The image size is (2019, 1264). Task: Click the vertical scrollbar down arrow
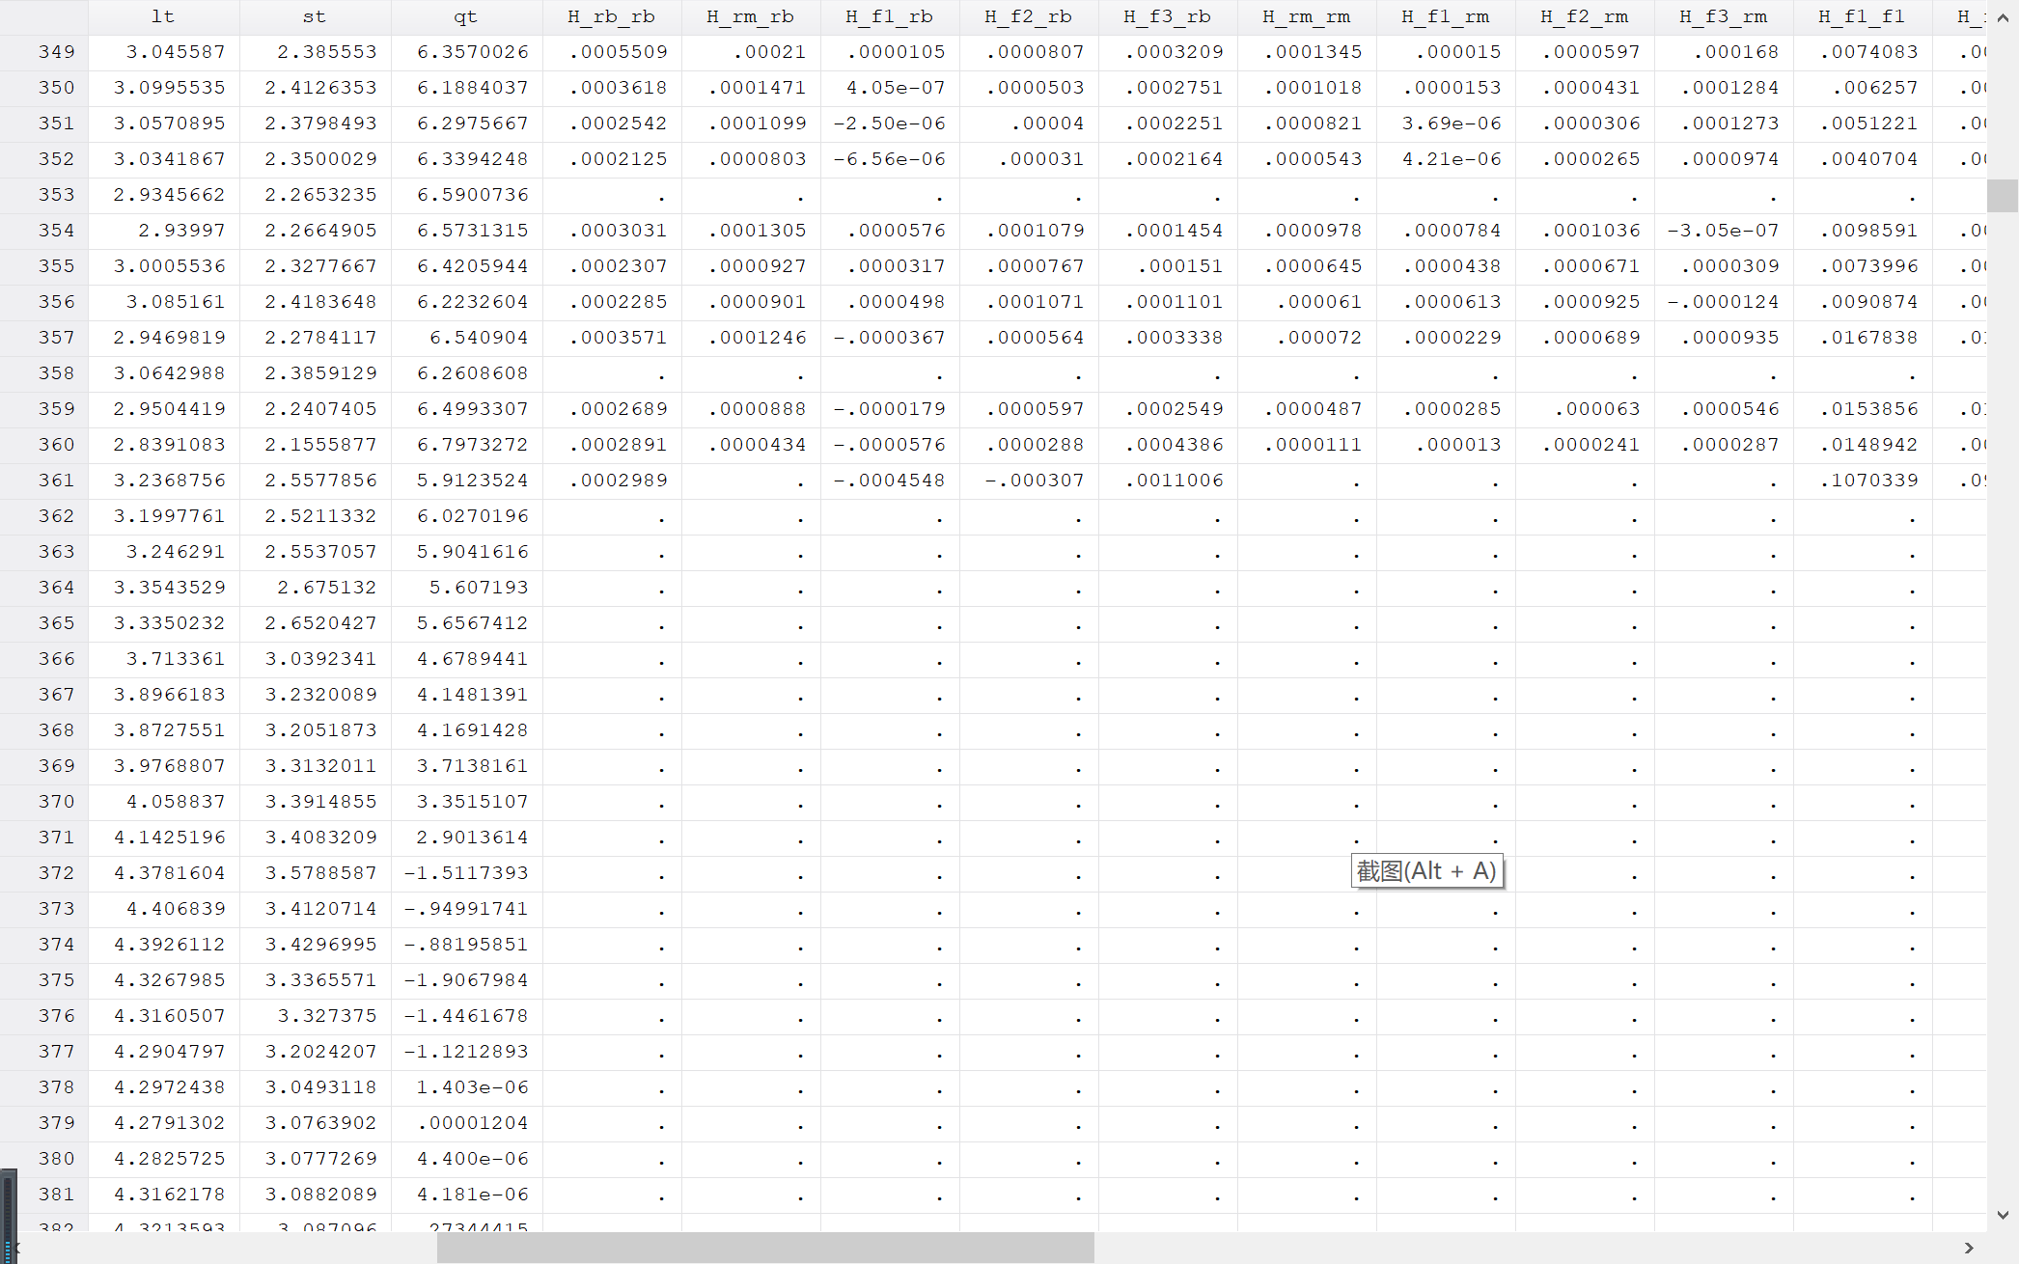[2003, 1215]
